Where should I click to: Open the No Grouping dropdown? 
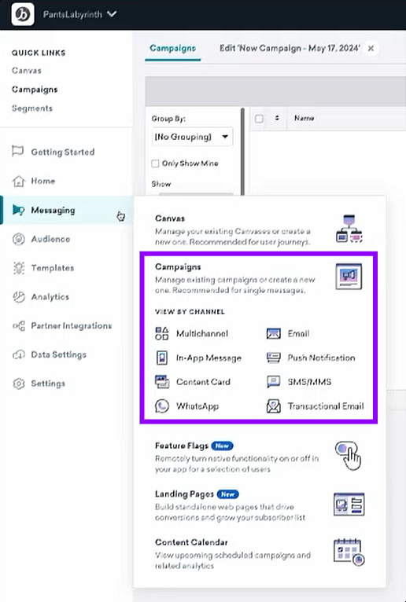[192, 137]
